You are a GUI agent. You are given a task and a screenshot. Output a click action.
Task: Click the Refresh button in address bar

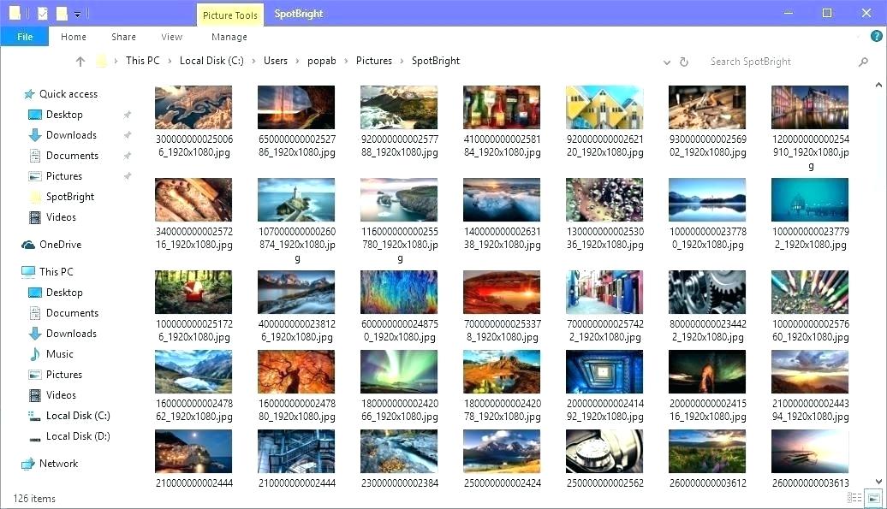click(684, 62)
